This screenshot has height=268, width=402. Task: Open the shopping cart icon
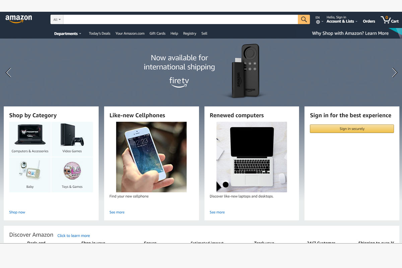pyautogui.click(x=390, y=19)
